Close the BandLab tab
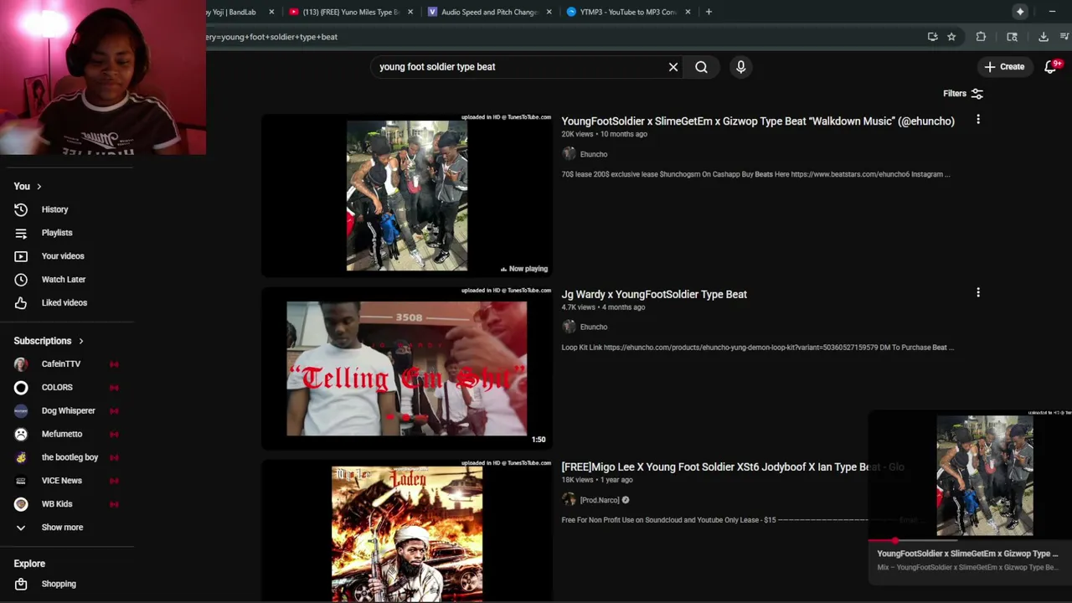The image size is (1072, 603). click(271, 12)
